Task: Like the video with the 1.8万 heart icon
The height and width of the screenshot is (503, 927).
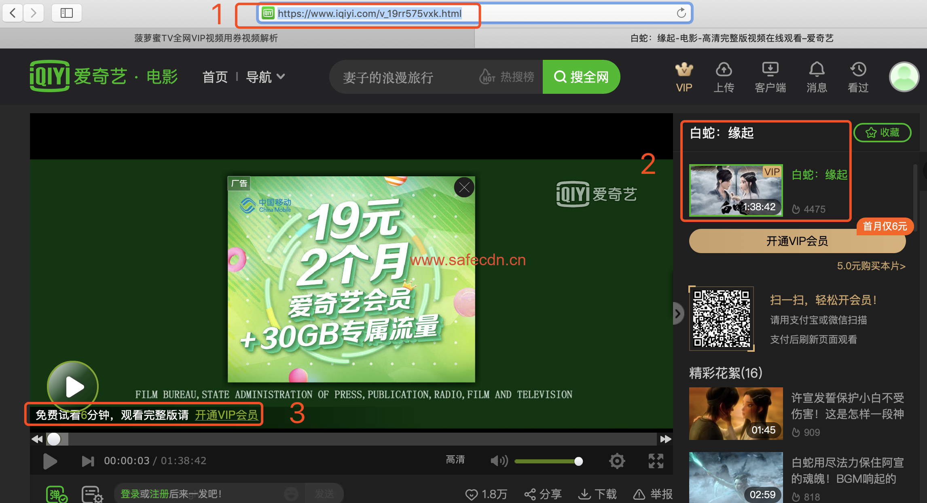Action: (x=486, y=494)
